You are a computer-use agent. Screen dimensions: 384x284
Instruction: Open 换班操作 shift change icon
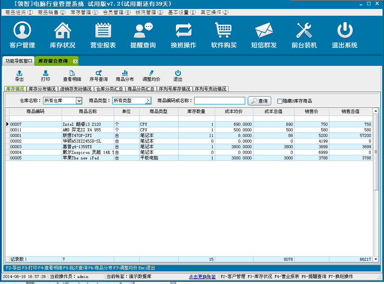183,31
